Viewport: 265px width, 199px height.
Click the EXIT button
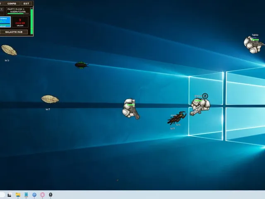26,4
